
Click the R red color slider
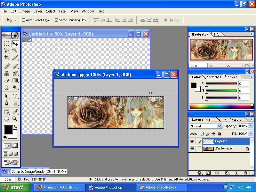click(221, 84)
